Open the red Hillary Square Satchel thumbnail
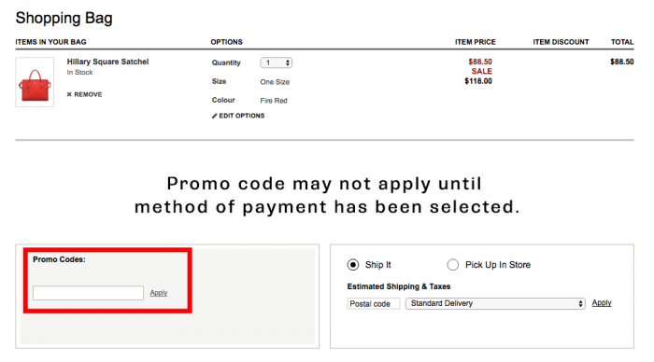The width and height of the screenshot is (654, 362). coord(35,82)
